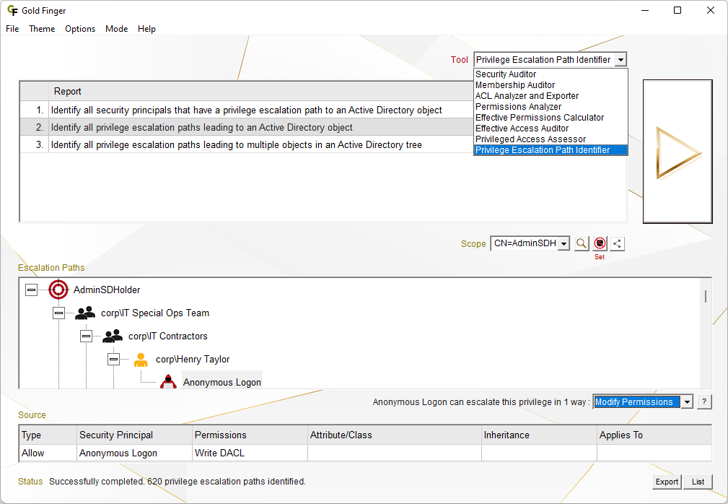This screenshot has height=504, width=728.
Task: Click the Applies To column header
Action: point(654,435)
